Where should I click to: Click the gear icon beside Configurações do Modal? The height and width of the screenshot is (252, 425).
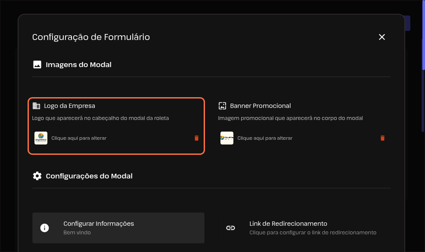tap(37, 176)
